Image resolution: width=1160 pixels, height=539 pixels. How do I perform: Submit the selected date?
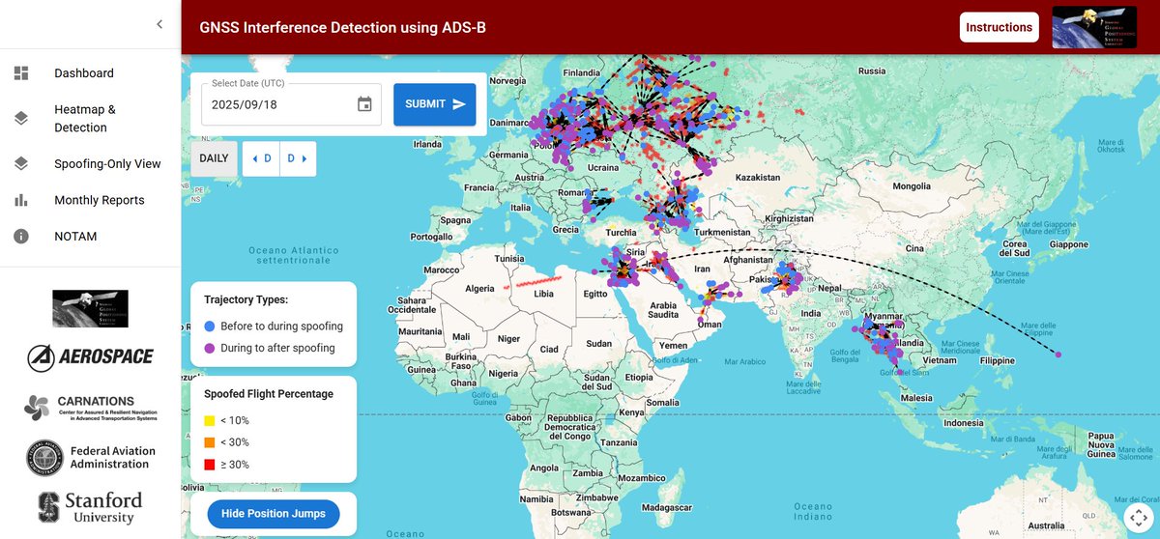tap(434, 104)
